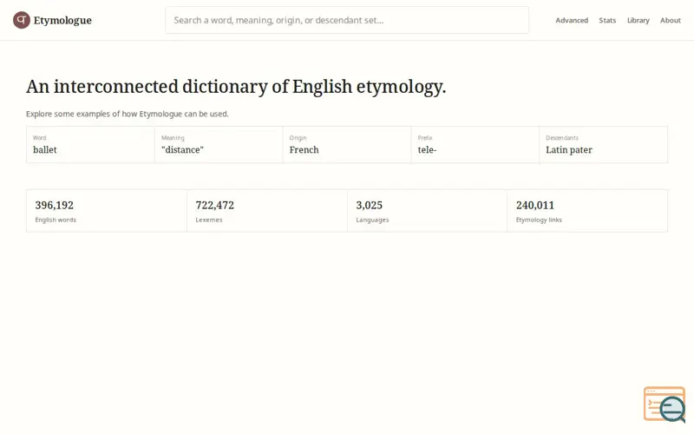Viewport: 694px width, 434px height.
Task: Click the 396,192 English words stat
Action: pyautogui.click(x=106, y=211)
